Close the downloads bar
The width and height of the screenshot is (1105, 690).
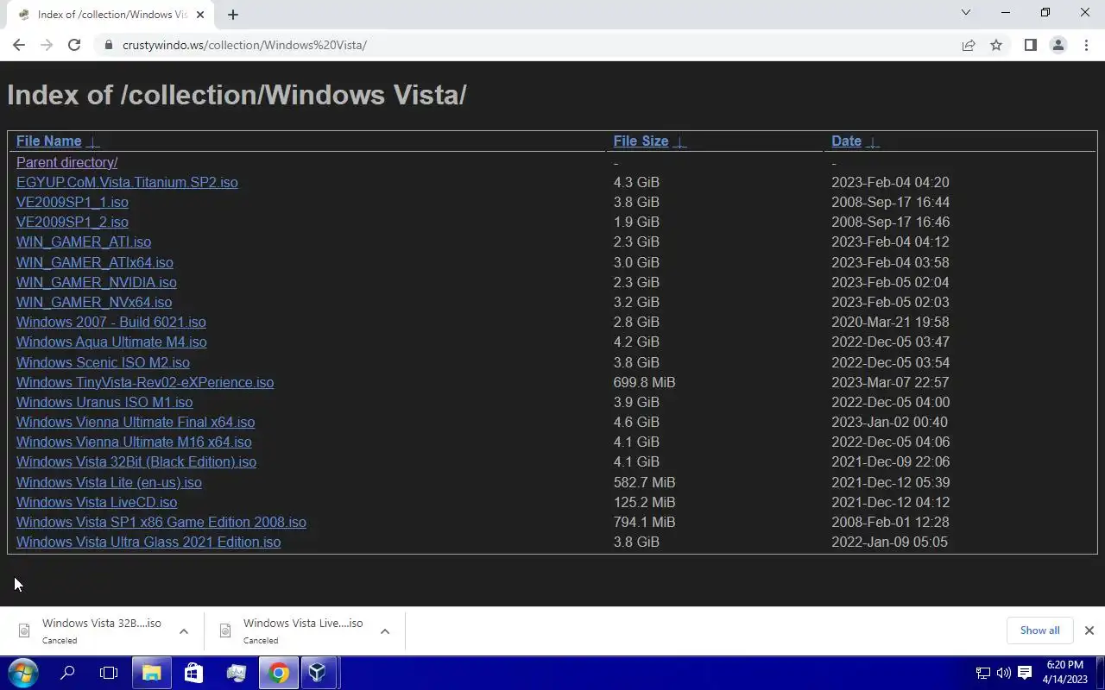click(1089, 630)
